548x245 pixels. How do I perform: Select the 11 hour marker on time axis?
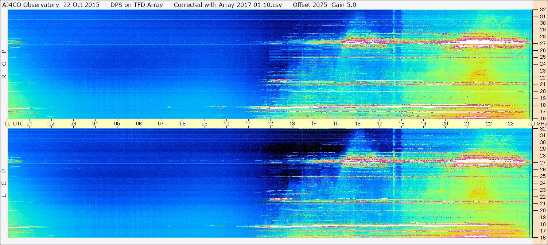point(248,124)
